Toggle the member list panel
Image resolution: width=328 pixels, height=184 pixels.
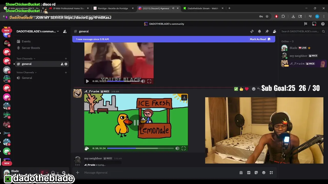(274, 31)
